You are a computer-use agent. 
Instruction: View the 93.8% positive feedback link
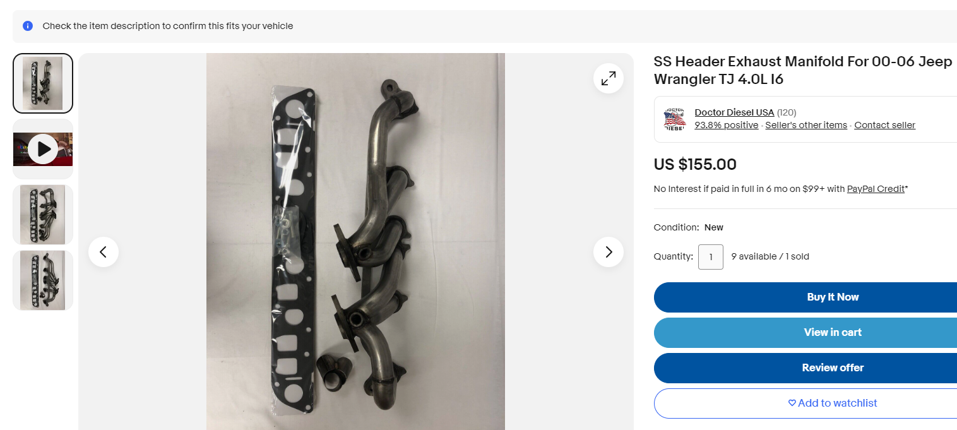(x=726, y=125)
